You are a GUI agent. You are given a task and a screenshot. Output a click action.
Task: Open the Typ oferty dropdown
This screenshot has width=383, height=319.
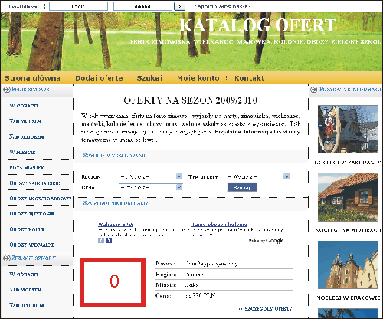[258, 176]
